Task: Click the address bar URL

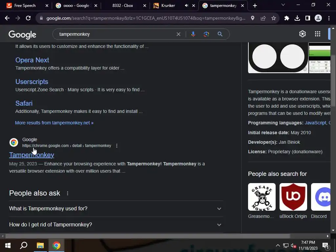Action: 146,18
